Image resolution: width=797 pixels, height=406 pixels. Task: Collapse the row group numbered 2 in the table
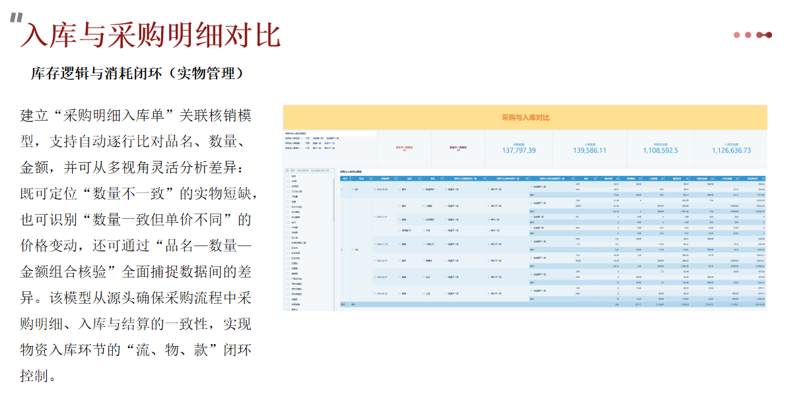[x=352, y=250]
